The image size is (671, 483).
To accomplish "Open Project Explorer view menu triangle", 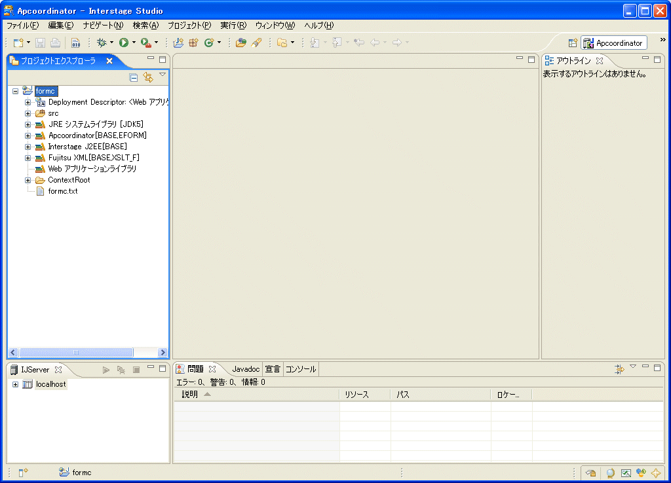I will pyautogui.click(x=163, y=75).
